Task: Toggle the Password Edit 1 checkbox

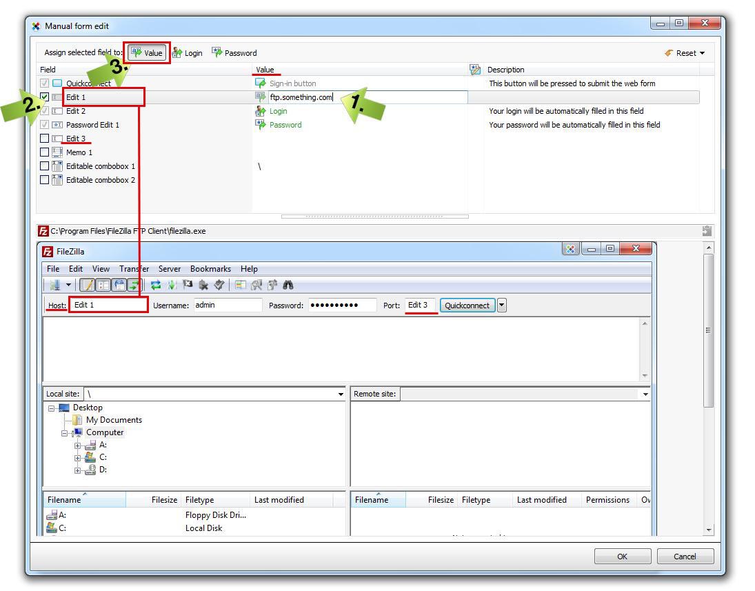Action: click(x=44, y=125)
